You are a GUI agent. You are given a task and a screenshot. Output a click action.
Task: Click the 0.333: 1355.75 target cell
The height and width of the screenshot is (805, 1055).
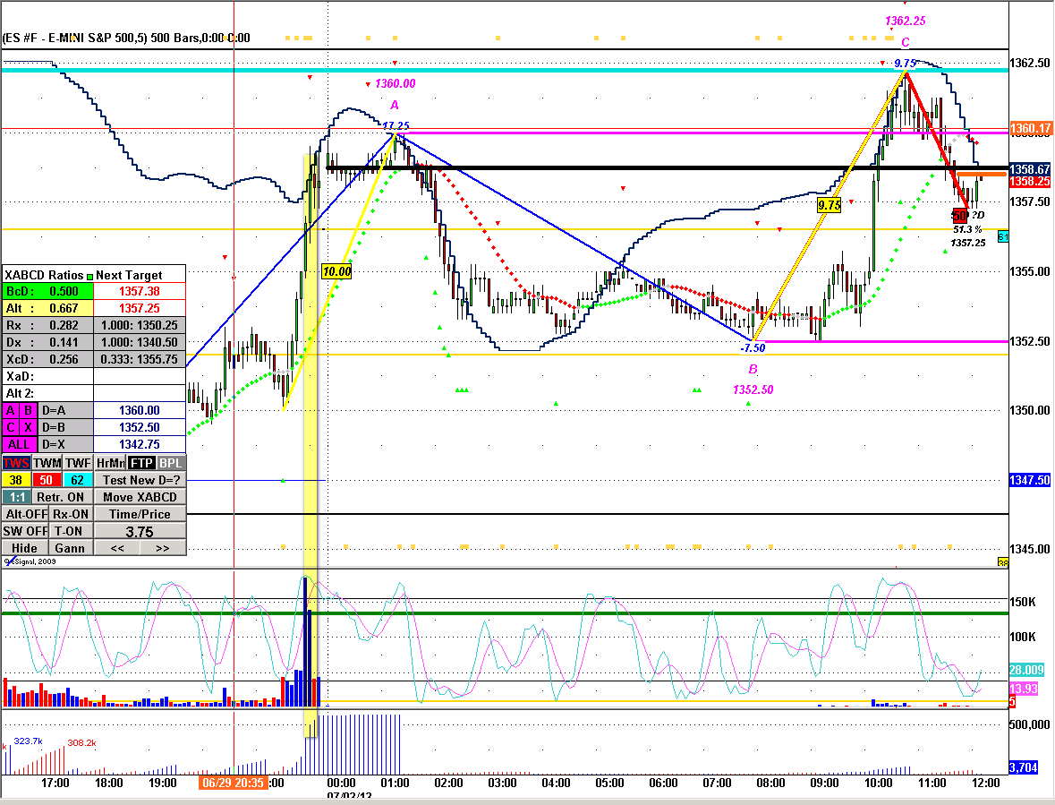pyautogui.click(x=140, y=359)
